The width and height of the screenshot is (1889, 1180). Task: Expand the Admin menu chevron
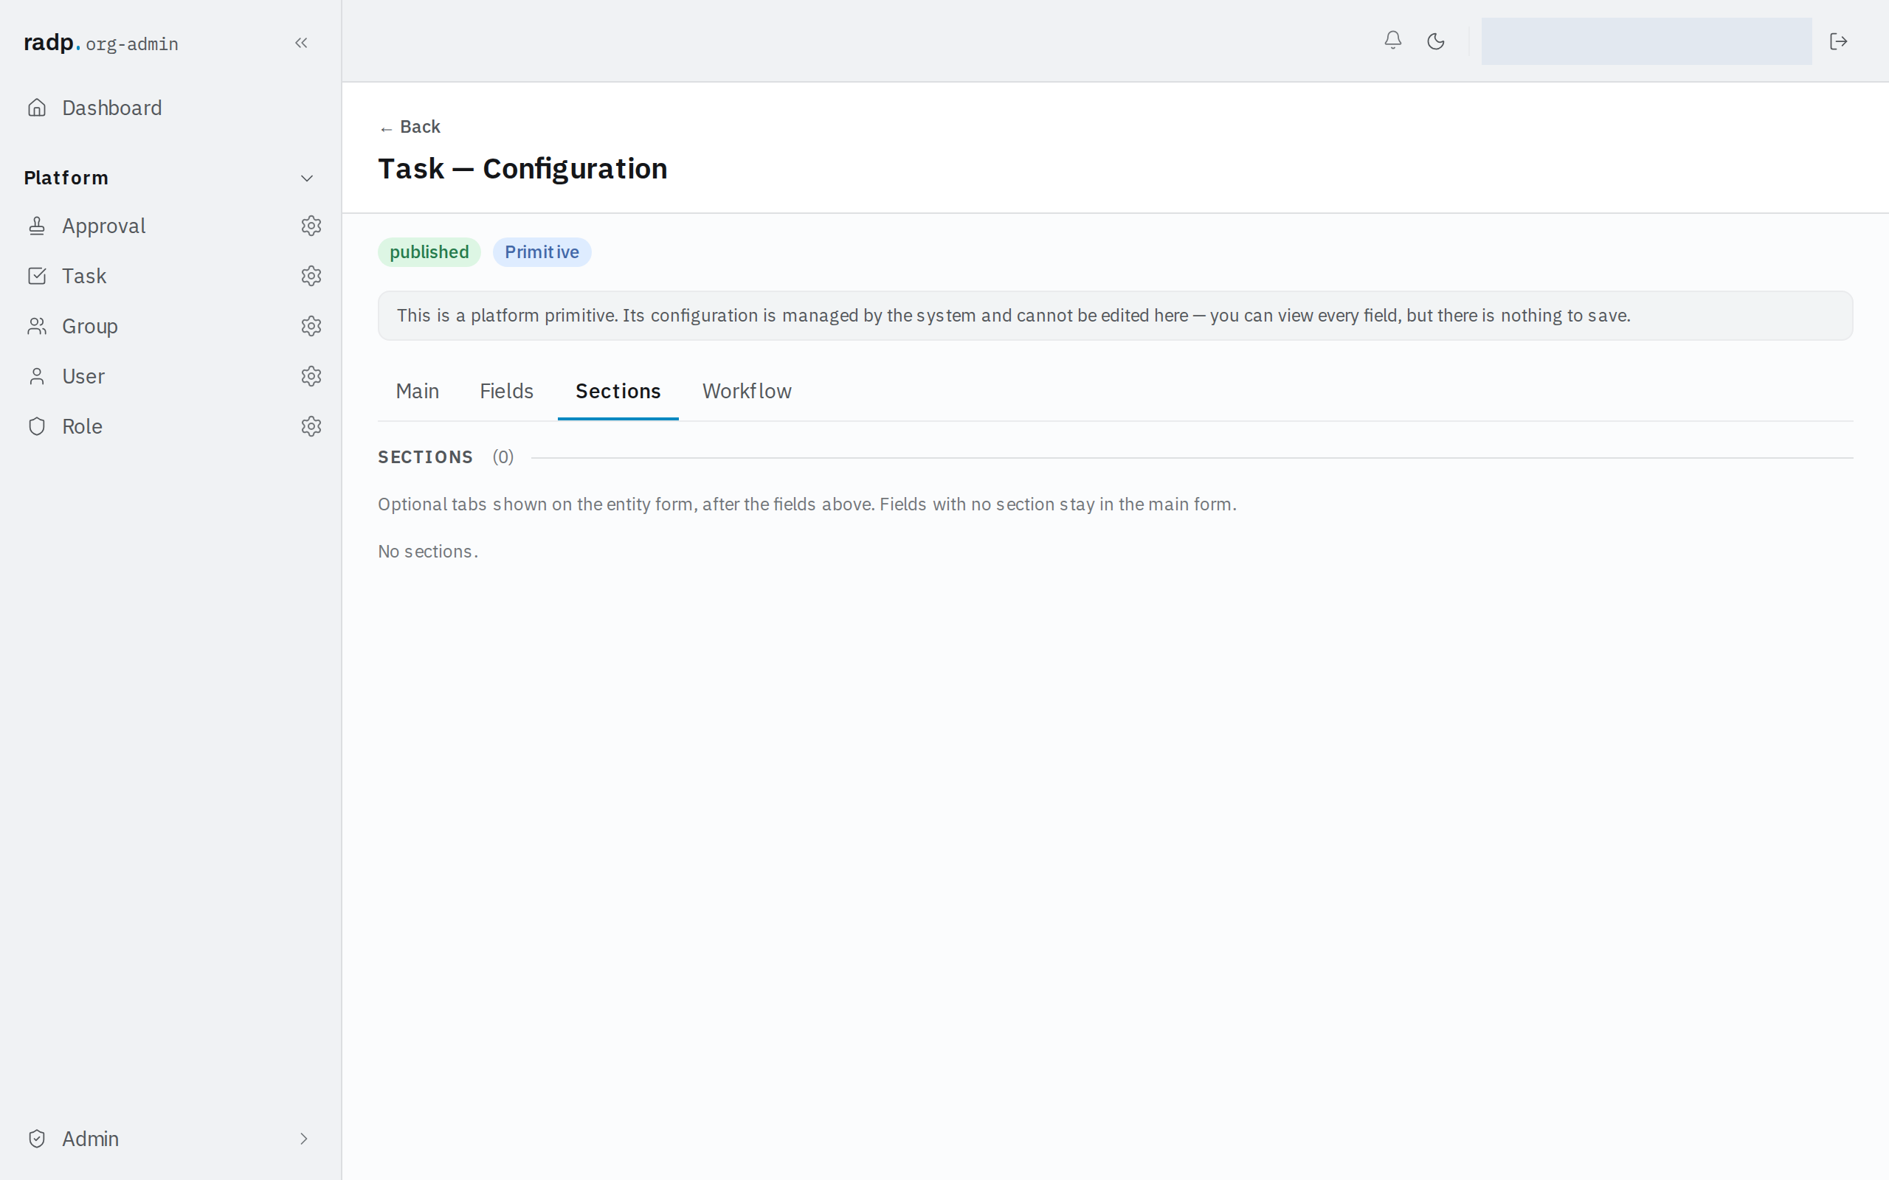[304, 1139]
